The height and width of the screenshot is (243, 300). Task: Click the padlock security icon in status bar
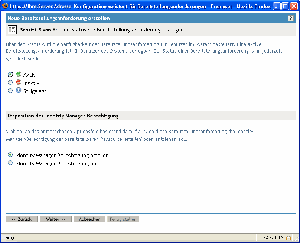point(288,237)
